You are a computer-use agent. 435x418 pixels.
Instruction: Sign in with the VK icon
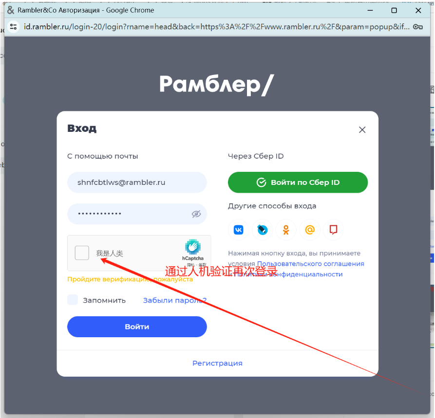(239, 230)
